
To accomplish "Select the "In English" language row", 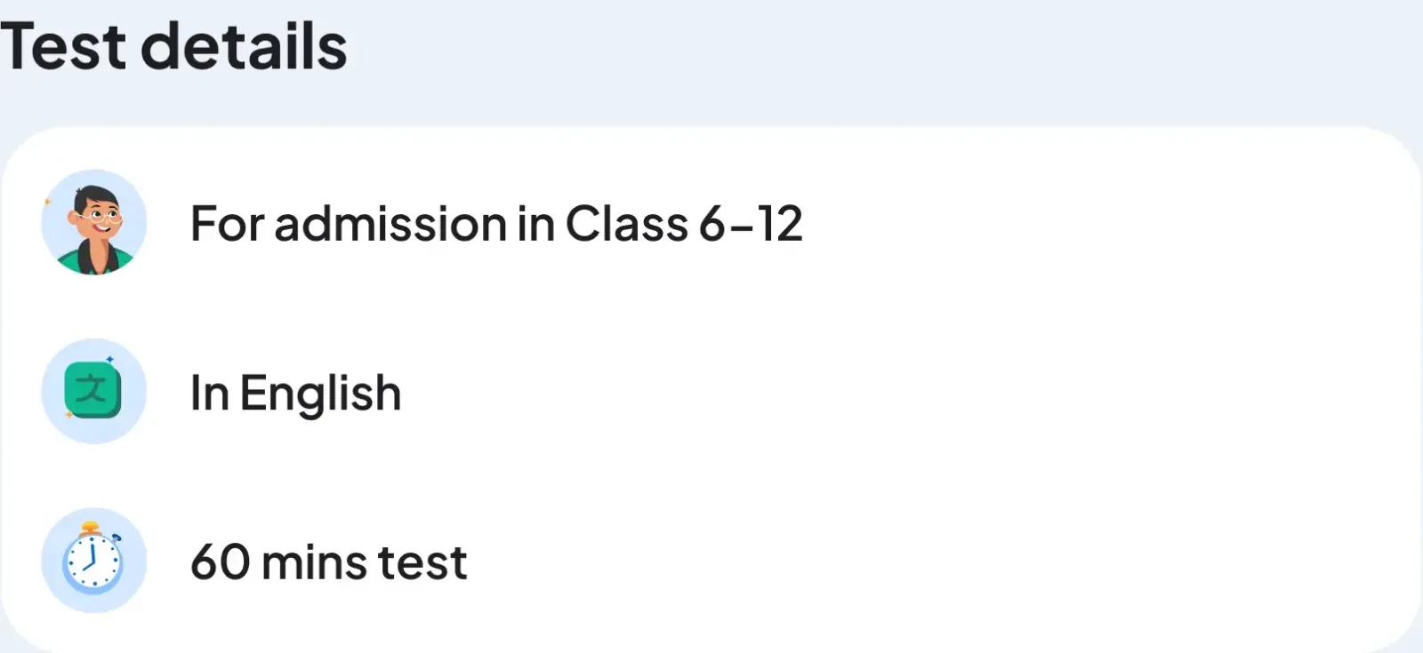I will [295, 393].
